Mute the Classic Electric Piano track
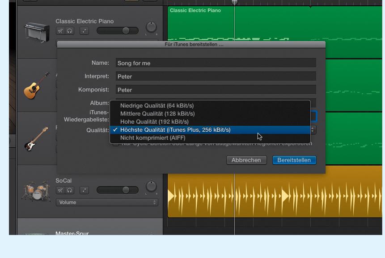Viewport: 385px width, 258px height. pyautogui.click(x=60, y=31)
